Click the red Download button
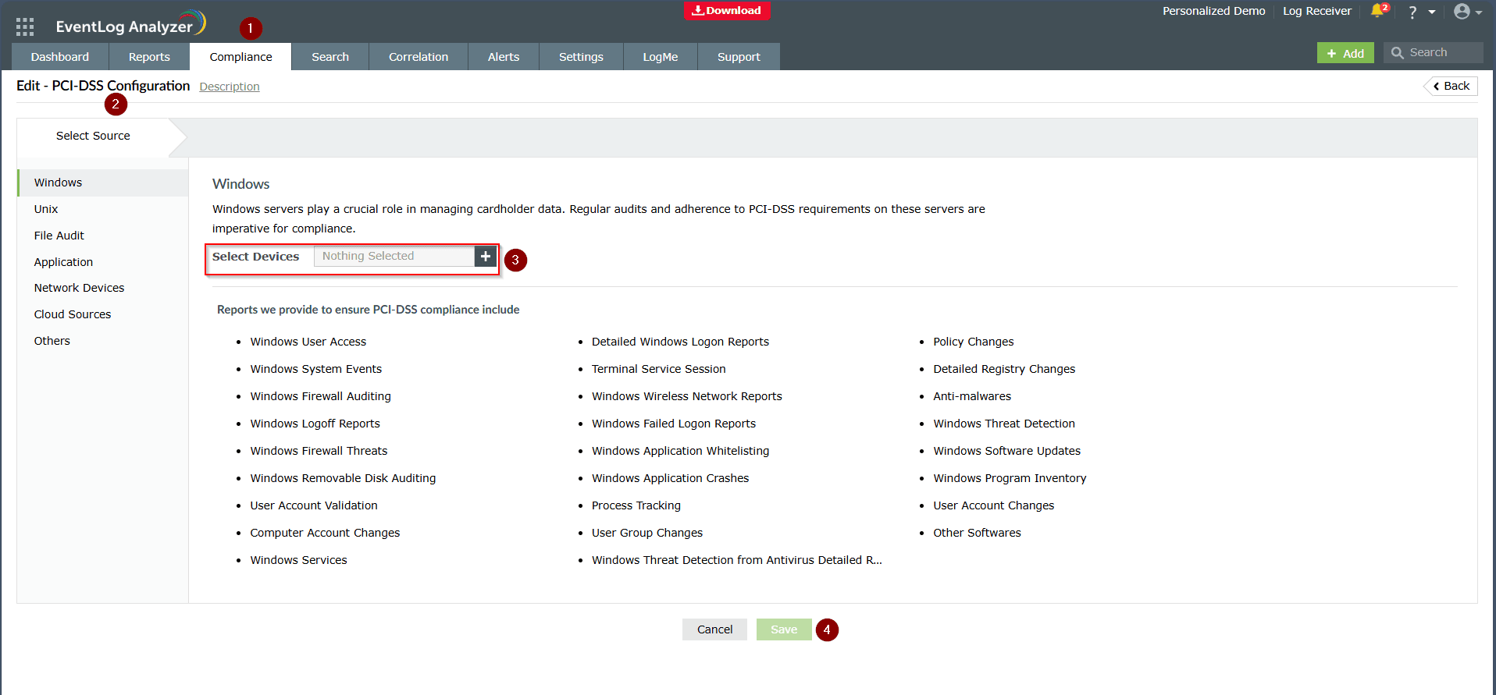 pyautogui.click(x=727, y=10)
